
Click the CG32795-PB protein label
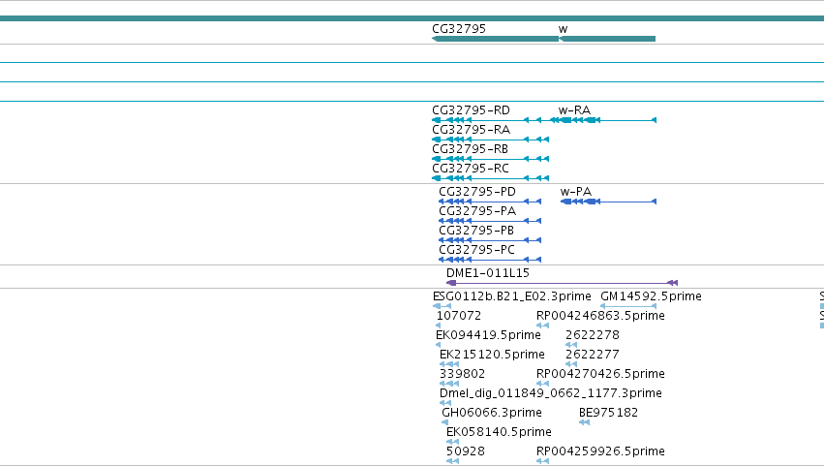click(476, 231)
